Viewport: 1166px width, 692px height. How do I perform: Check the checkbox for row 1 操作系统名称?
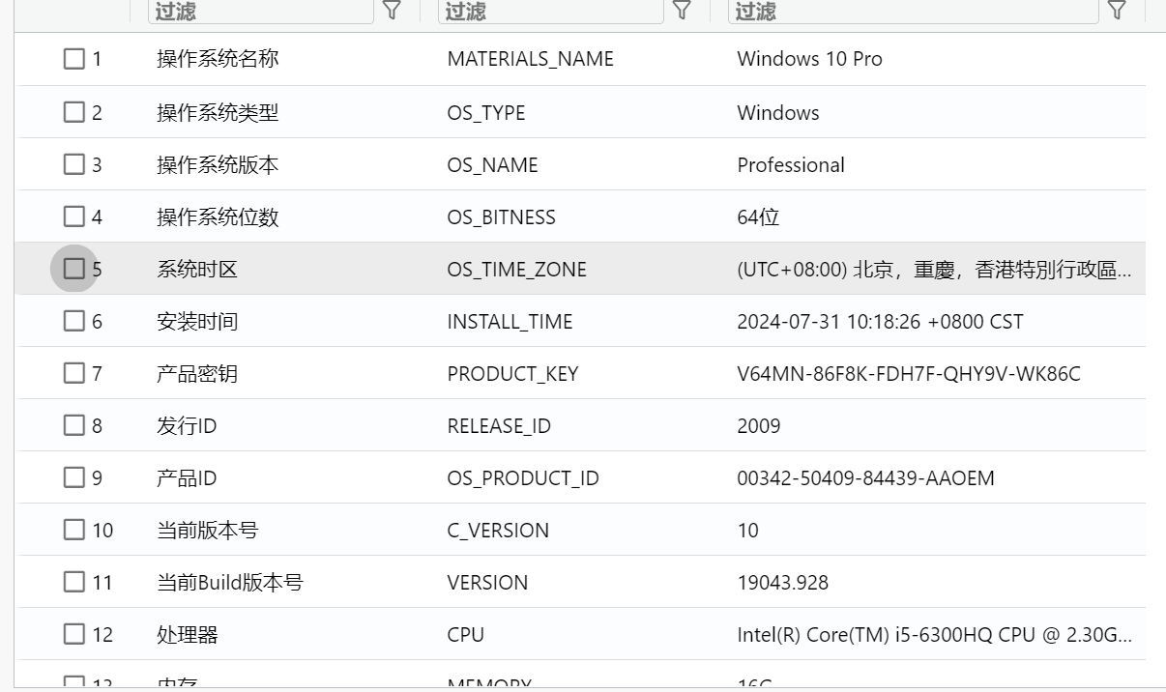74,59
